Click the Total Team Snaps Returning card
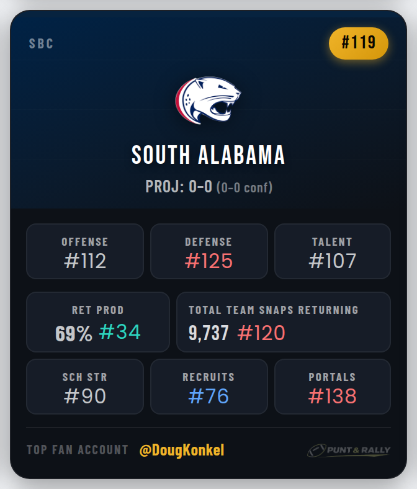This screenshot has height=489, width=417. pyautogui.click(x=284, y=322)
